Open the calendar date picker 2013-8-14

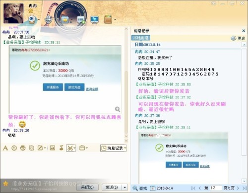tap(161, 188)
